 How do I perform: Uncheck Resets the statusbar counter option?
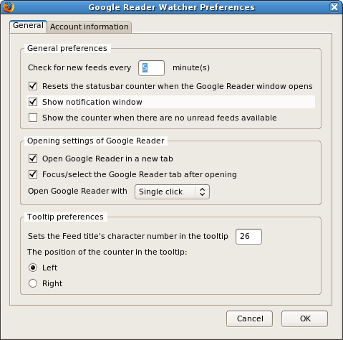33,86
